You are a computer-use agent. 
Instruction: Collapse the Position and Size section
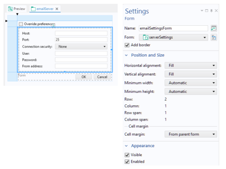pyautogui.click(x=126, y=55)
